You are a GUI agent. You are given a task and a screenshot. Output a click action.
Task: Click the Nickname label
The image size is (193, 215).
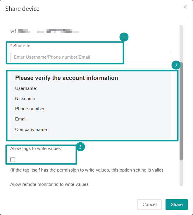(x=26, y=98)
